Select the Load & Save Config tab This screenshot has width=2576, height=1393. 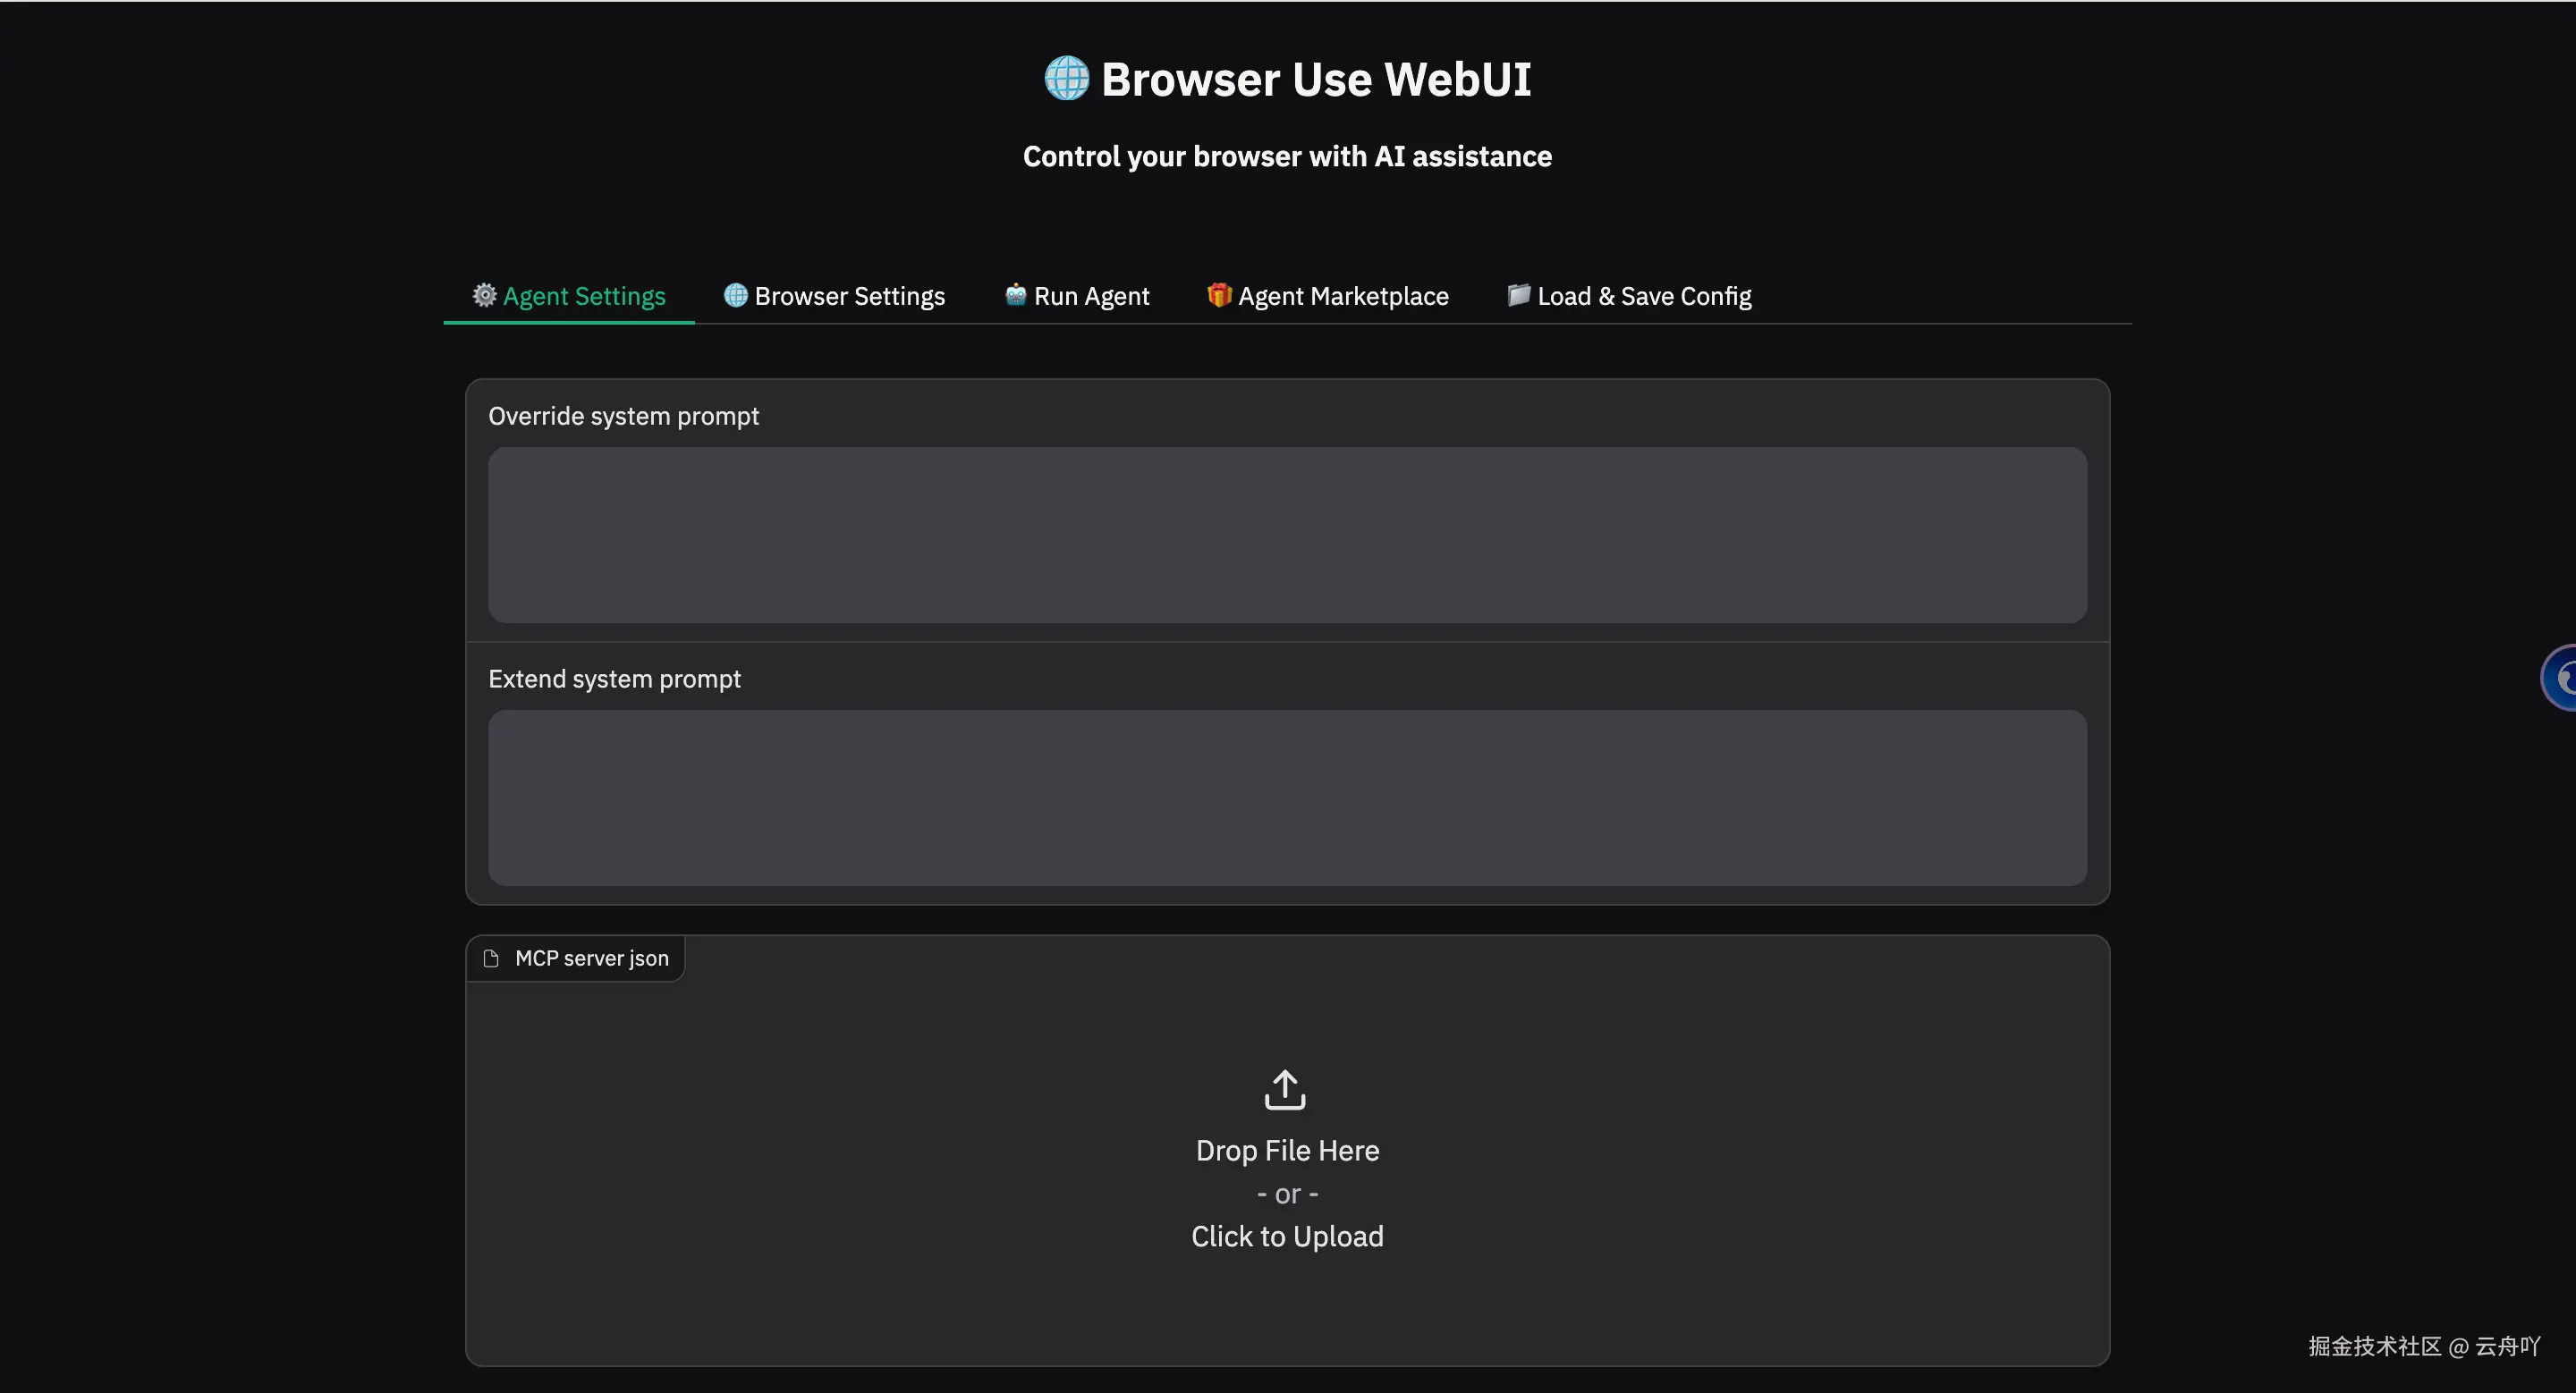tap(1644, 296)
